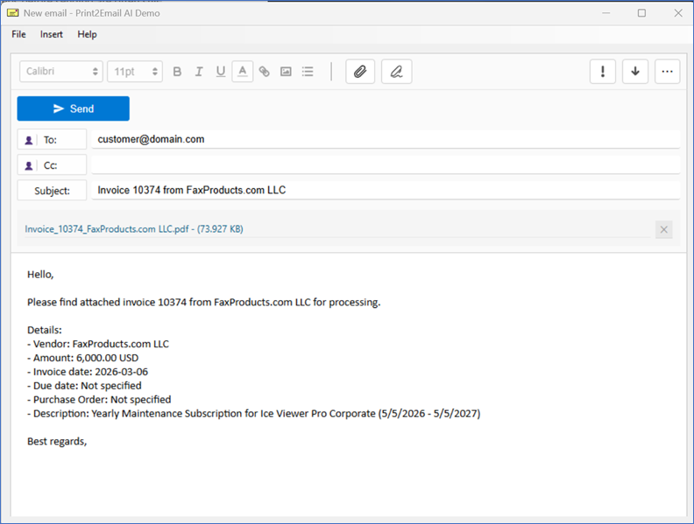The image size is (694, 524).
Task: Toggle bold formatting
Action: click(177, 72)
